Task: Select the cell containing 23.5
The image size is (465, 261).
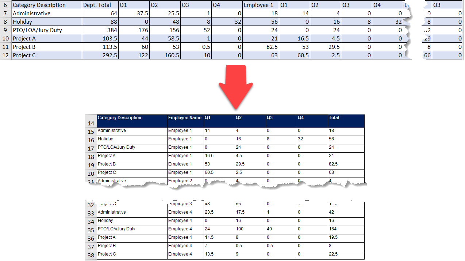Action: [219, 213]
